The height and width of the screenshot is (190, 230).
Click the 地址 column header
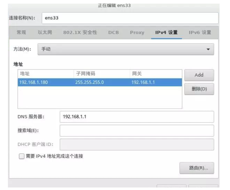pyautogui.click(x=45, y=74)
